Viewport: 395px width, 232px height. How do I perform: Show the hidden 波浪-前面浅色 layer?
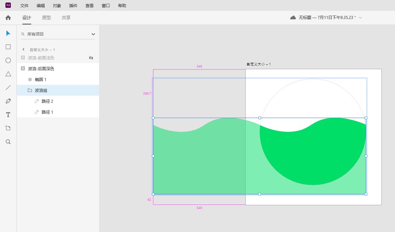pyautogui.click(x=91, y=58)
